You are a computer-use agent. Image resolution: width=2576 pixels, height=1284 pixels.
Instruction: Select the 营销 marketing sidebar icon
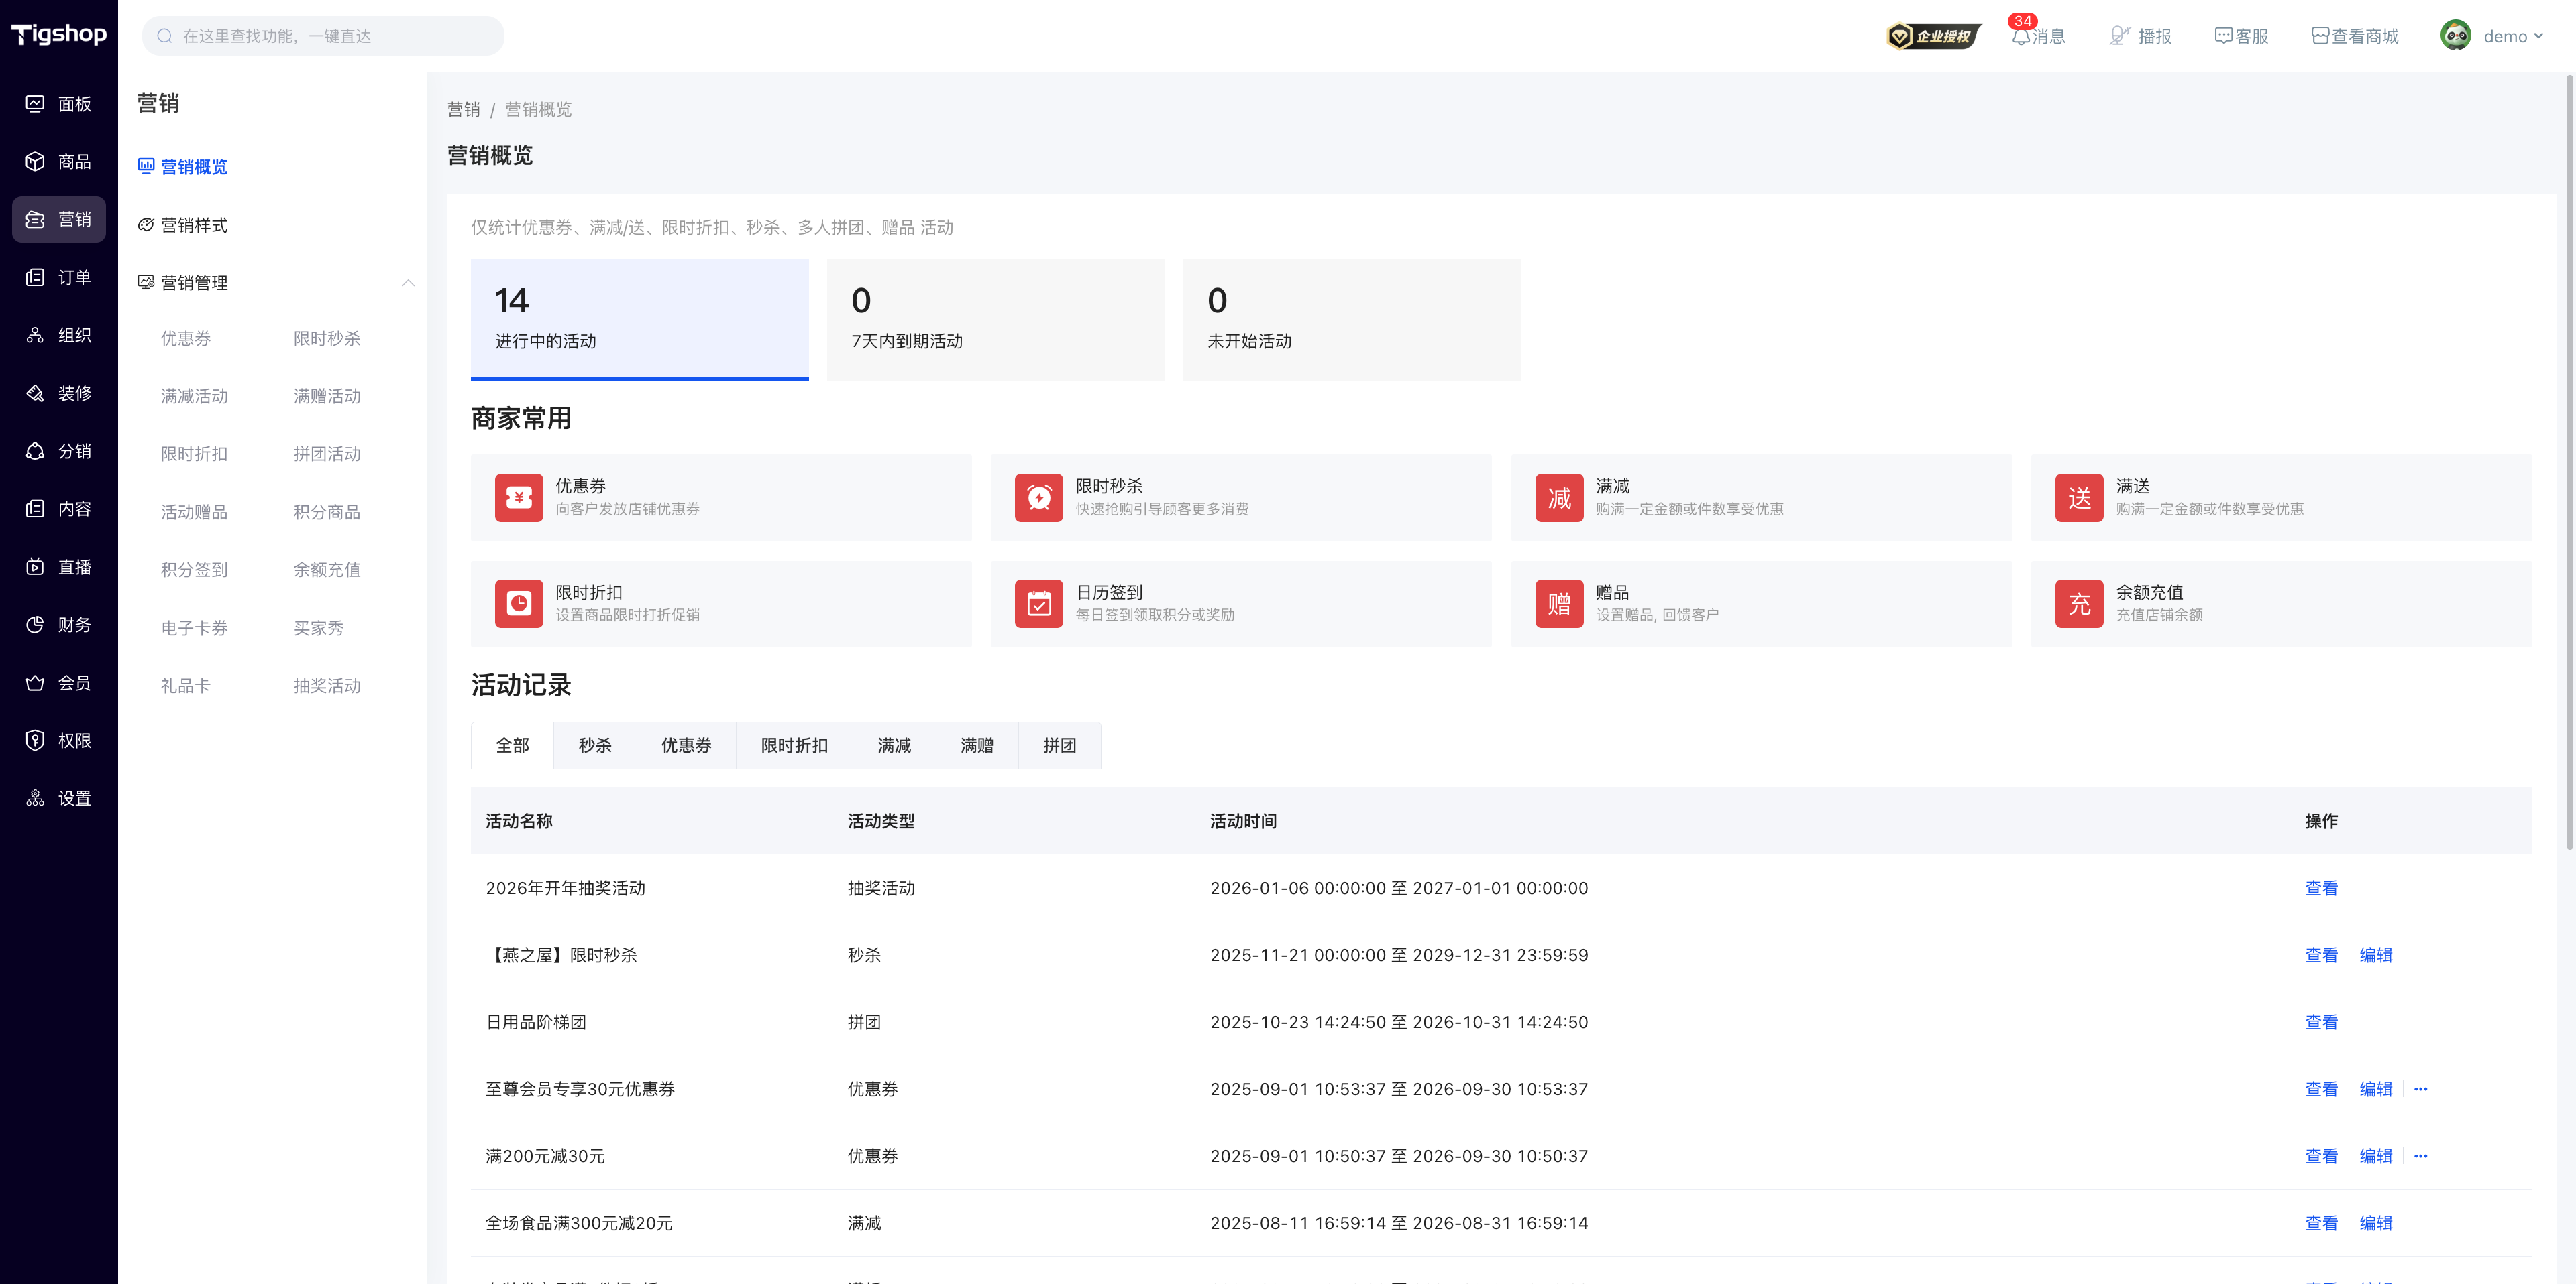click(35, 220)
